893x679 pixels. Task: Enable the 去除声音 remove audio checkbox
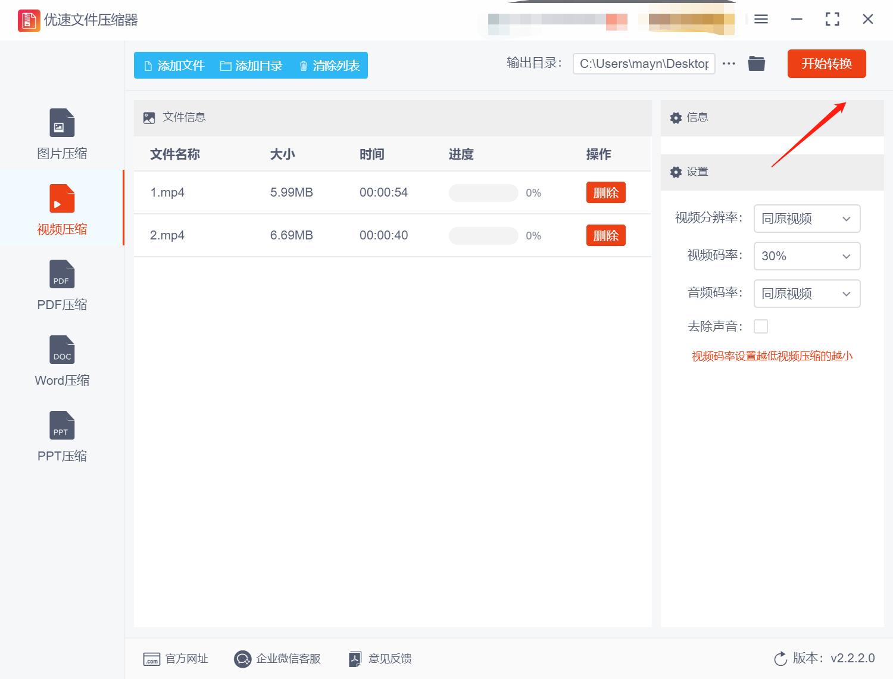[x=761, y=326]
